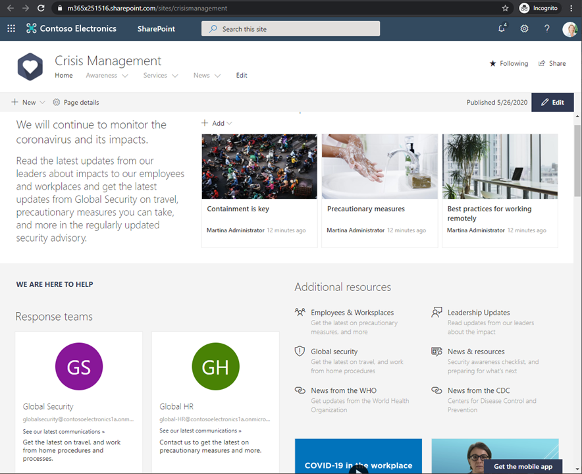Click the notifications bell icon
Image resolution: width=582 pixels, height=474 pixels.
pos(502,28)
